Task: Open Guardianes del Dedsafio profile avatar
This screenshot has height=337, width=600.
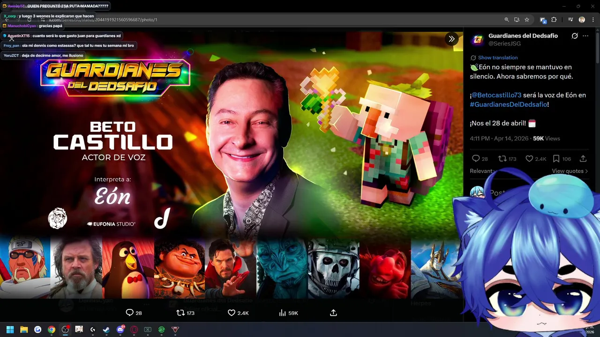Action: point(477,40)
